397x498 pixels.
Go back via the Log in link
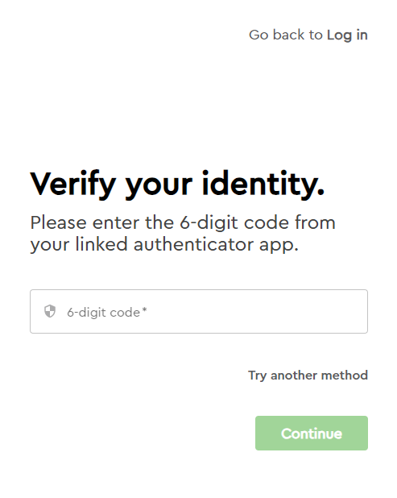[347, 35]
